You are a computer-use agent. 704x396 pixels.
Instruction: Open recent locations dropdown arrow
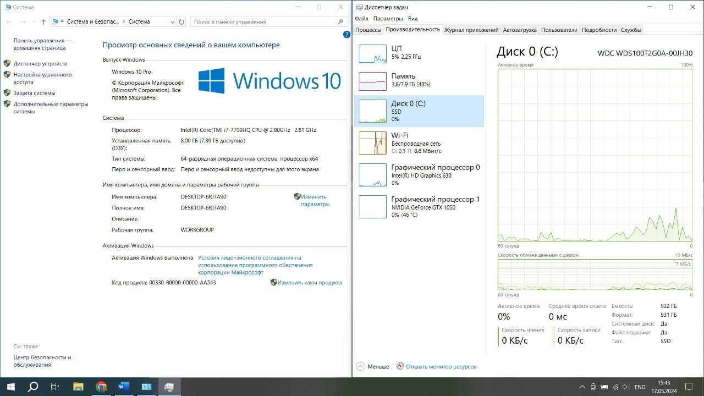click(x=34, y=22)
